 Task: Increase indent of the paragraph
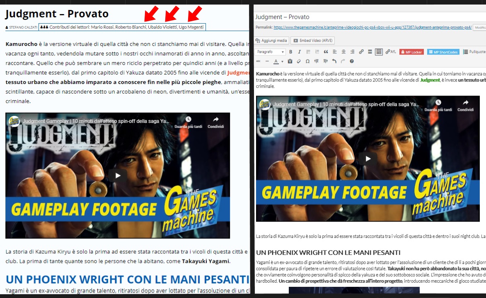[325, 61]
